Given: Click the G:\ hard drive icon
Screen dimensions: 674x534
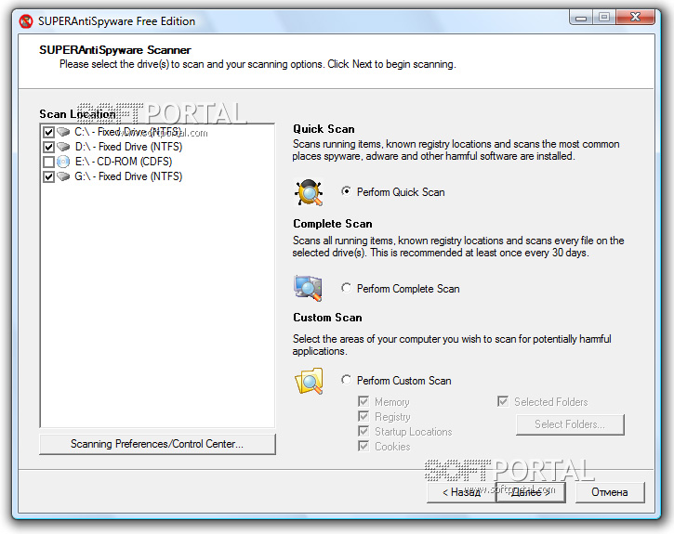Looking at the screenshot, I should pos(63,176).
